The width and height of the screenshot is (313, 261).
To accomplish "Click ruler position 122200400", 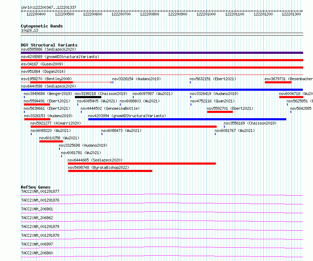I will pos(36,14).
